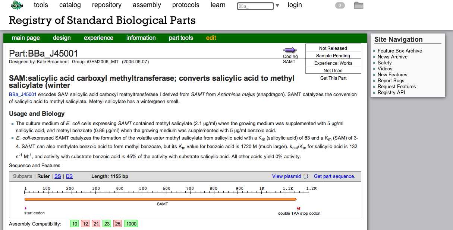
Task: Click assembly compatibility box 23
Action: tap(107, 224)
